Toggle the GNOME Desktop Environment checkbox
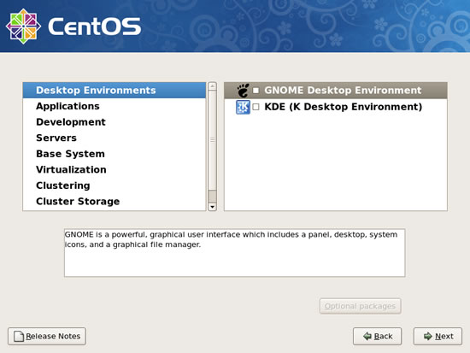This screenshot has height=353, width=470. coord(256,91)
